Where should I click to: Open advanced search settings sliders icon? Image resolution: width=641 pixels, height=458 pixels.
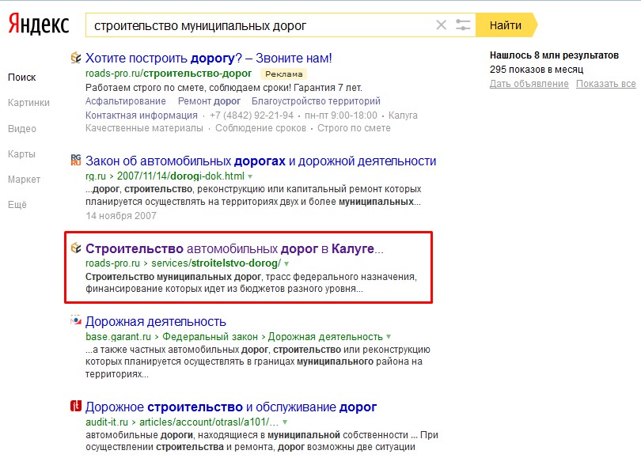(463, 25)
